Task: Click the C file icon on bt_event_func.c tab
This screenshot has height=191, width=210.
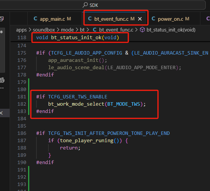Action: tap(90, 18)
